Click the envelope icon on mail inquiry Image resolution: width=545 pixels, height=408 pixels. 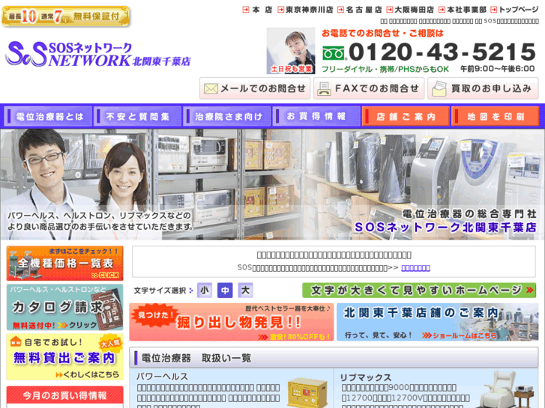pyautogui.click(x=211, y=89)
